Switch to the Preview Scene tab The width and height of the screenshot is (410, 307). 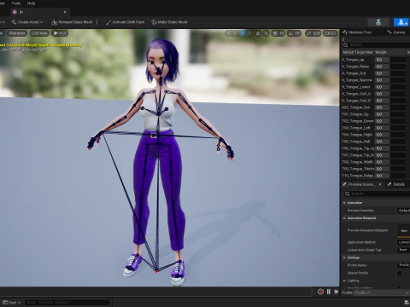click(x=361, y=184)
